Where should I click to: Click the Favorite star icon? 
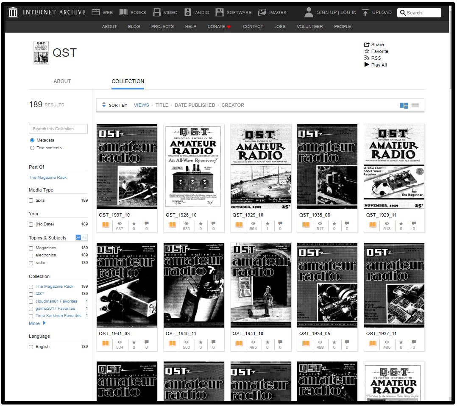pos(367,51)
